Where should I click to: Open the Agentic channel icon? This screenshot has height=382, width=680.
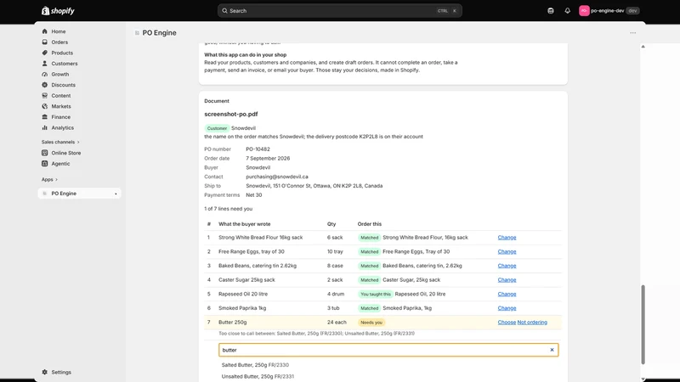click(x=45, y=164)
